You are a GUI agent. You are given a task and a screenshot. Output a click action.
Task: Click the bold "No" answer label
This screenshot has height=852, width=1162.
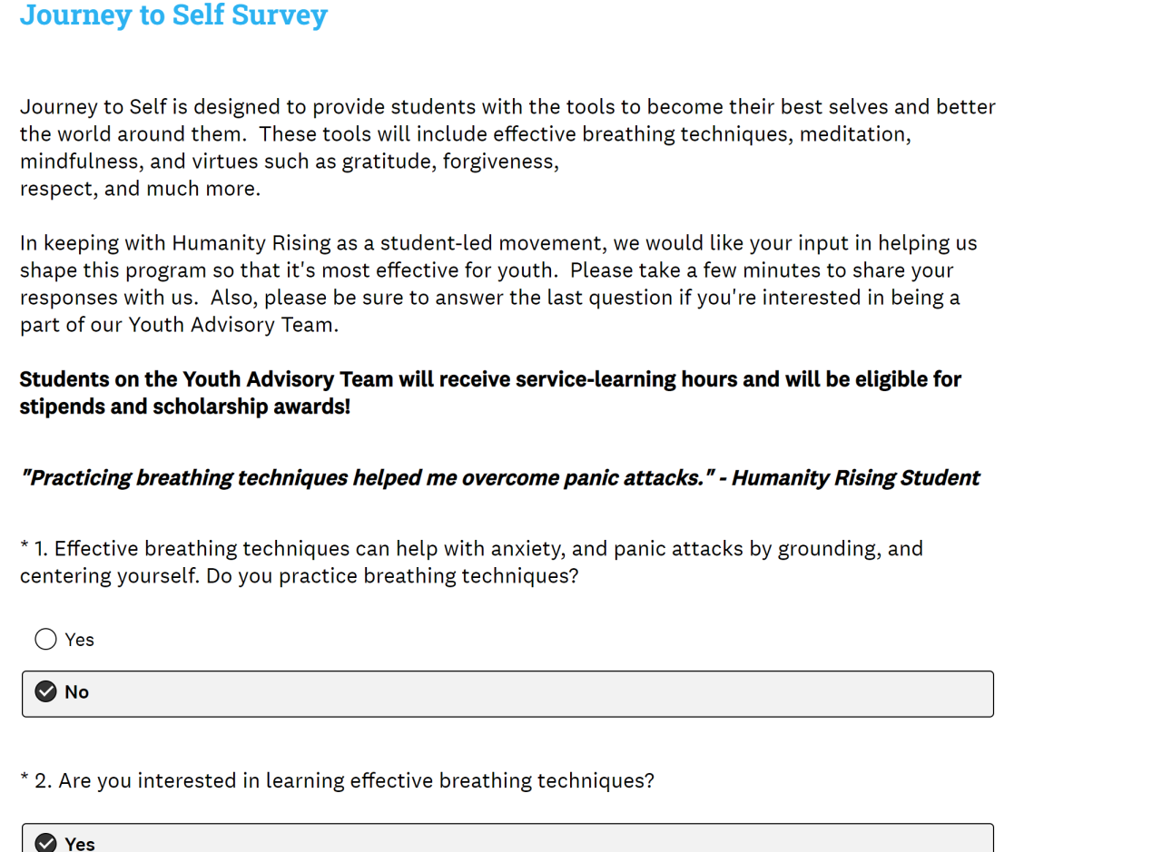click(x=77, y=692)
